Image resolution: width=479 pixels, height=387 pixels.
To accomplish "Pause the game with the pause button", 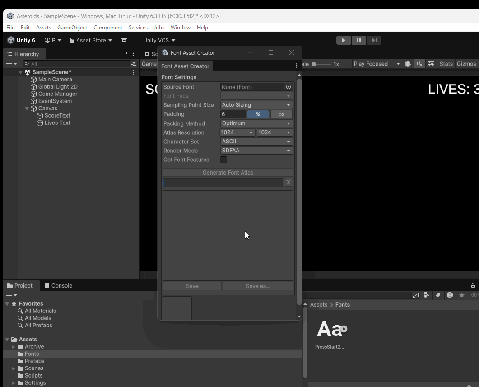I will click(358, 40).
